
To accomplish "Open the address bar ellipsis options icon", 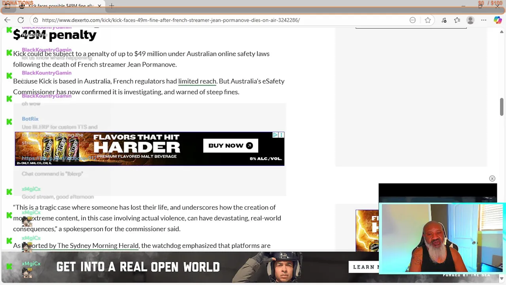I will [x=413, y=20].
